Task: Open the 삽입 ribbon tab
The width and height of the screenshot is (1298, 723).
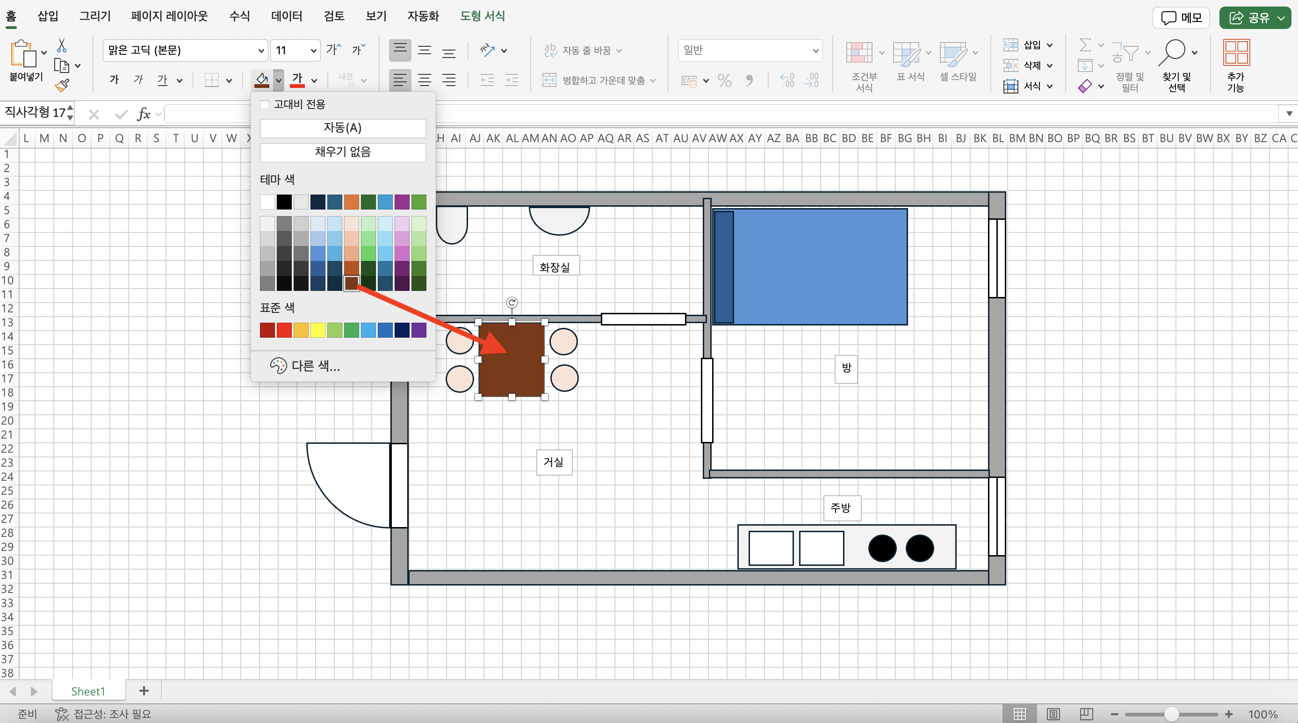Action: 48,16
